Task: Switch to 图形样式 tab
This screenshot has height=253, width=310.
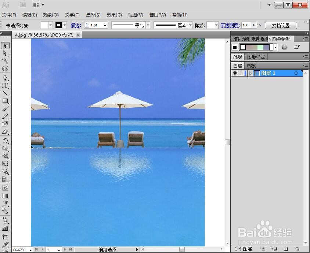Action: click(256, 57)
